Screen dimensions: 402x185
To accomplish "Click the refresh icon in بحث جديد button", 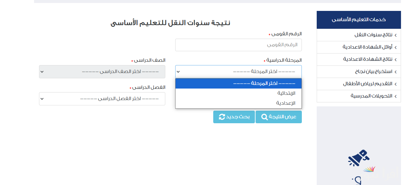I will pos(222,117).
